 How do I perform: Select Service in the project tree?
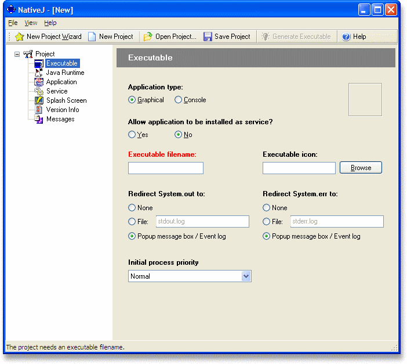tap(57, 91)
